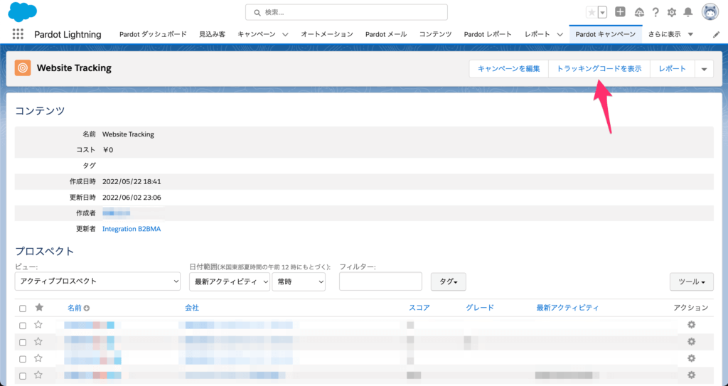Click the フィルター text field
This screenshot has height=386, width=728.
pos(380,282)
